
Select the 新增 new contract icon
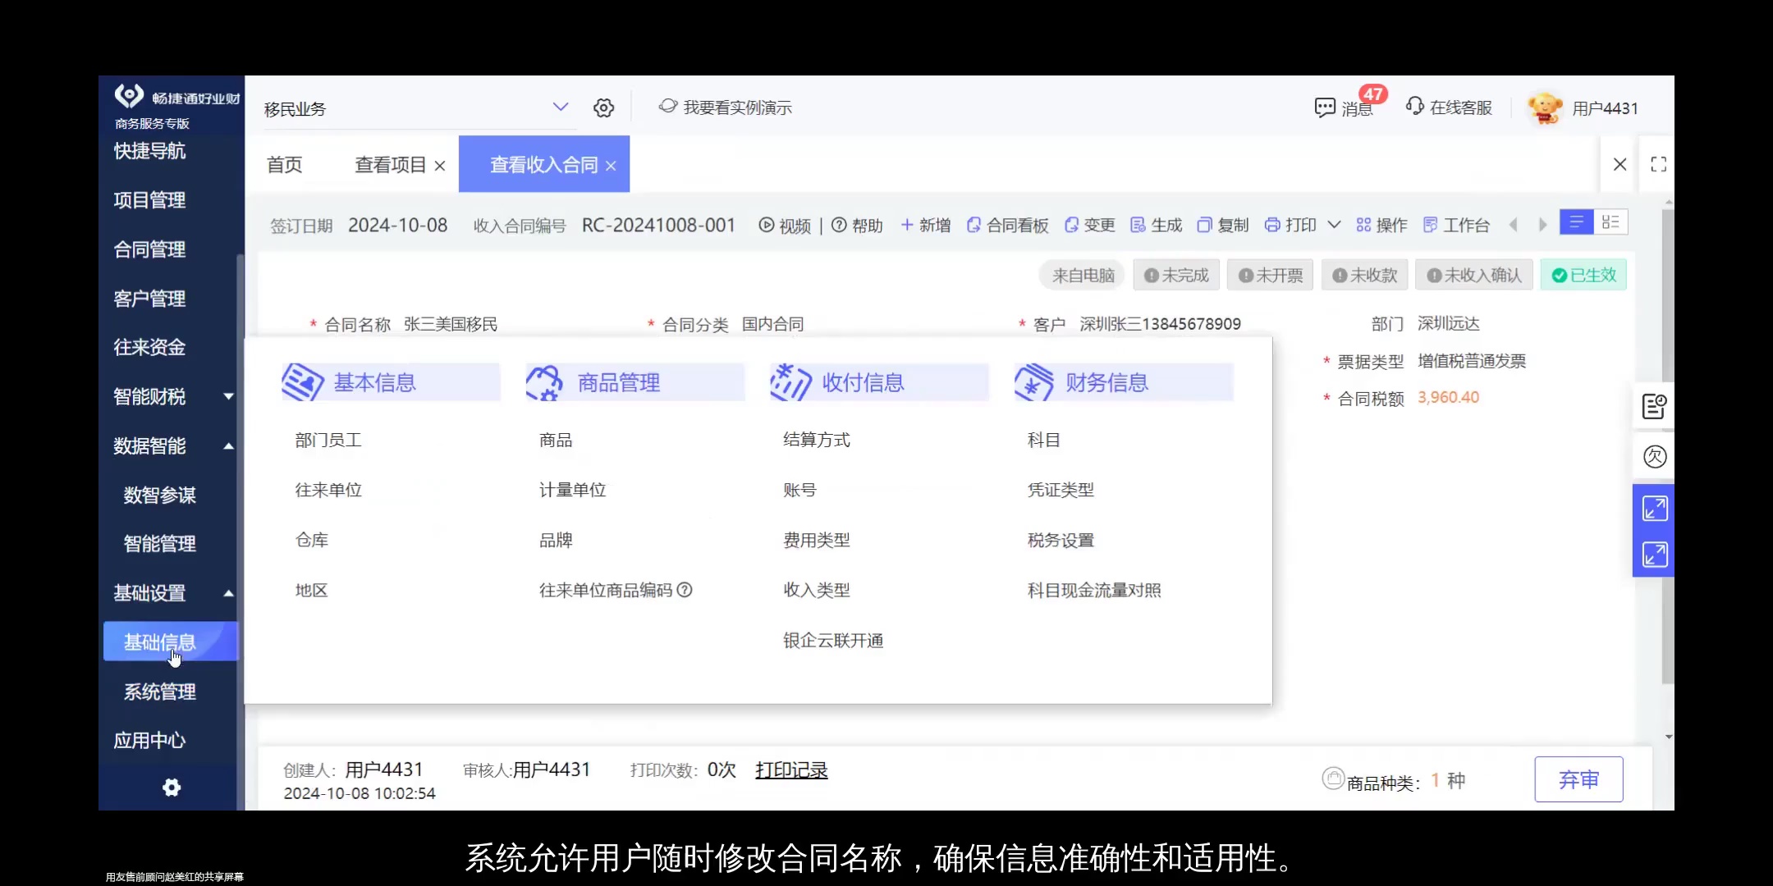923,225
